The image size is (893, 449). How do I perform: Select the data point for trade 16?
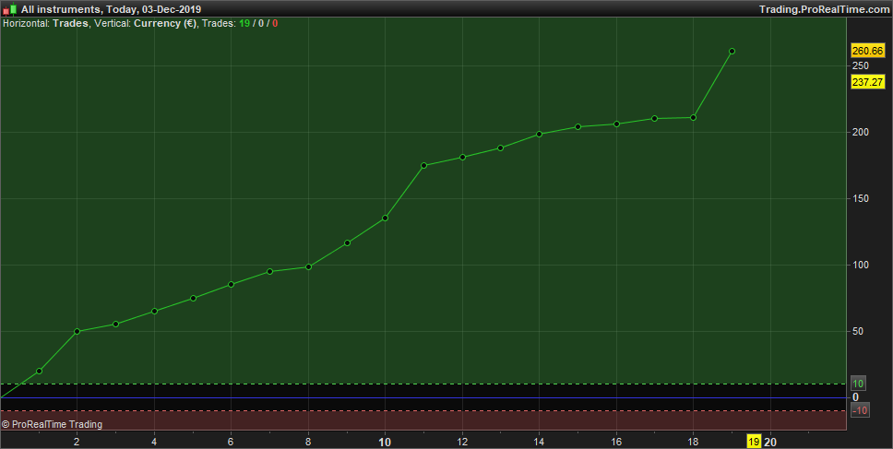pos(617,124)
